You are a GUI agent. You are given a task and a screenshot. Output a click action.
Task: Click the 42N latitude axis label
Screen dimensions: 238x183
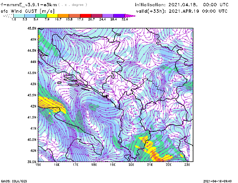33,106
